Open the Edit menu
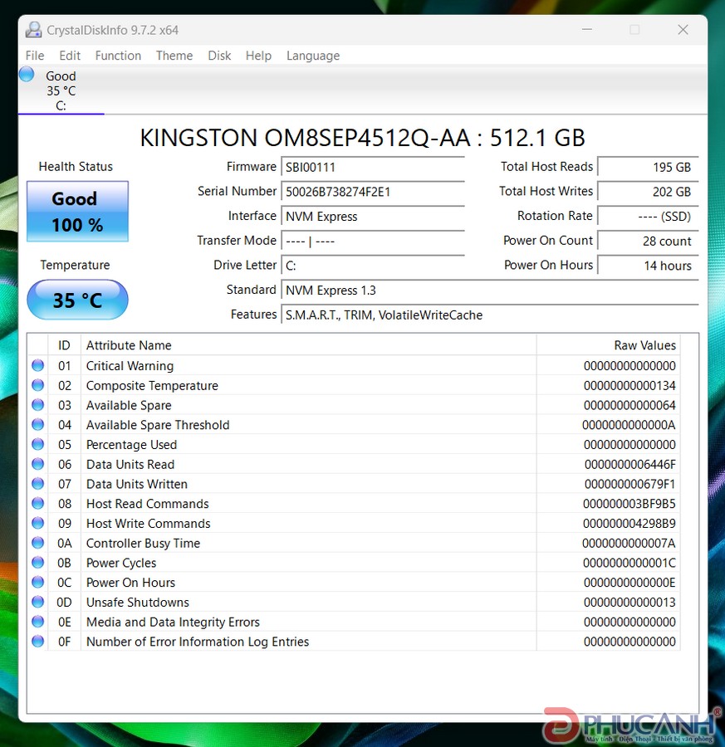Screen dimensions: 725x747 coord(69,56)
